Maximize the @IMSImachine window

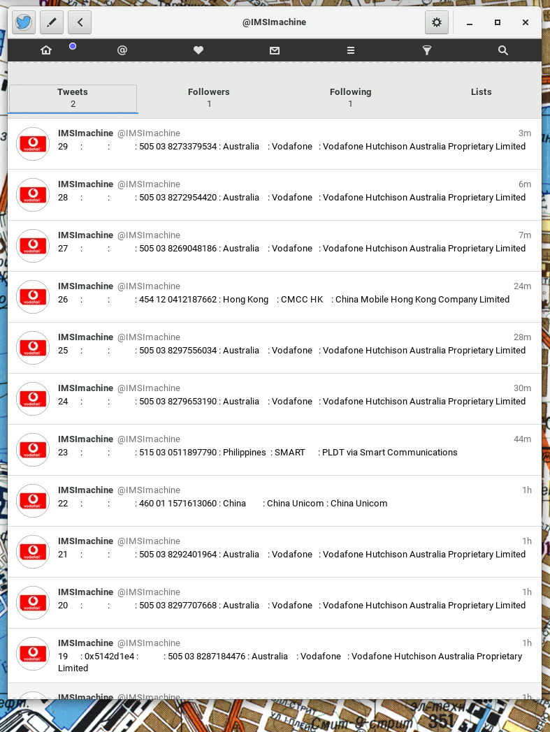[x=498, y=22]
